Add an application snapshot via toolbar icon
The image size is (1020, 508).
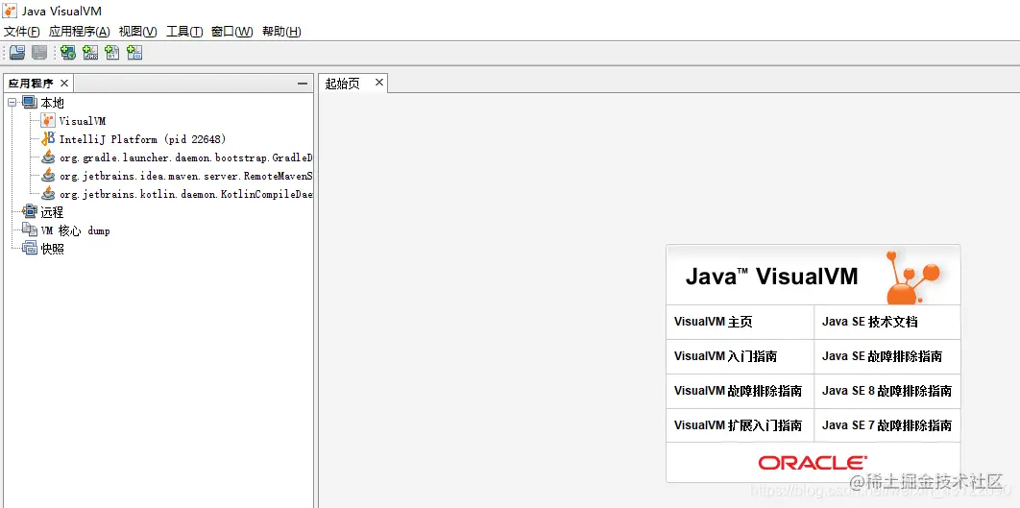tap(134, 53)
